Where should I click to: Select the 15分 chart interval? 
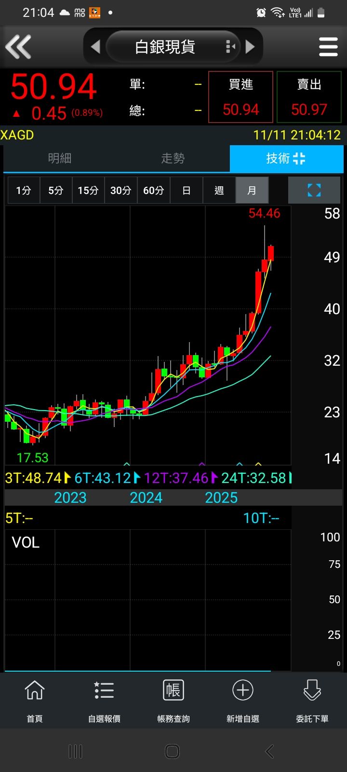[x=88, y=190]
